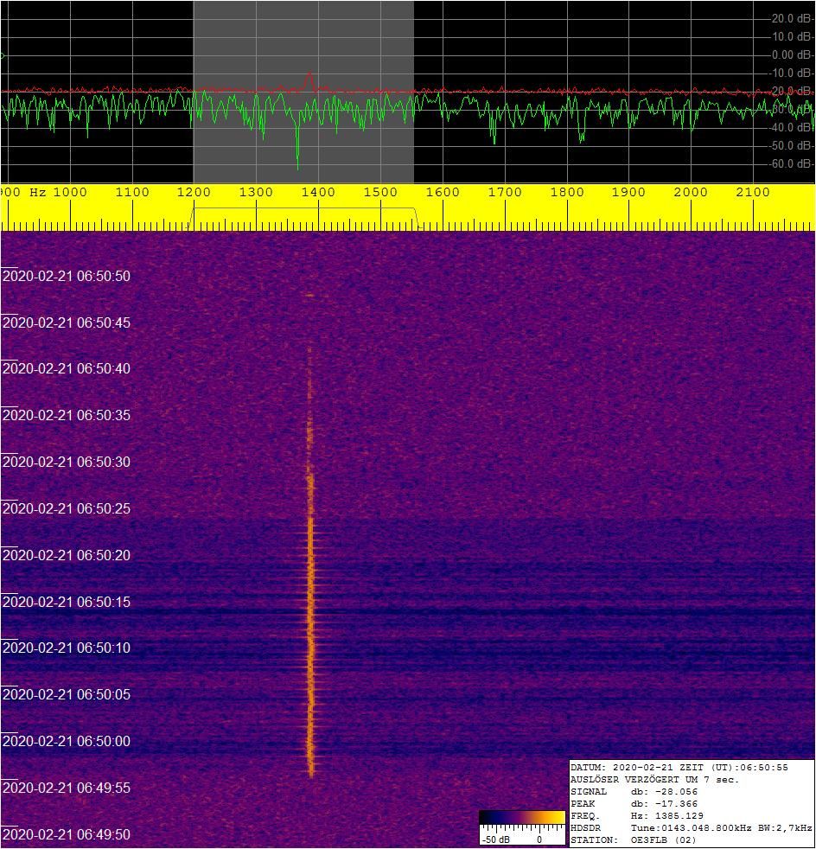Click the 06:50:30 waterfall timestamp
Viewport: 816px width, 849px height.
click(x=67, y=462)
